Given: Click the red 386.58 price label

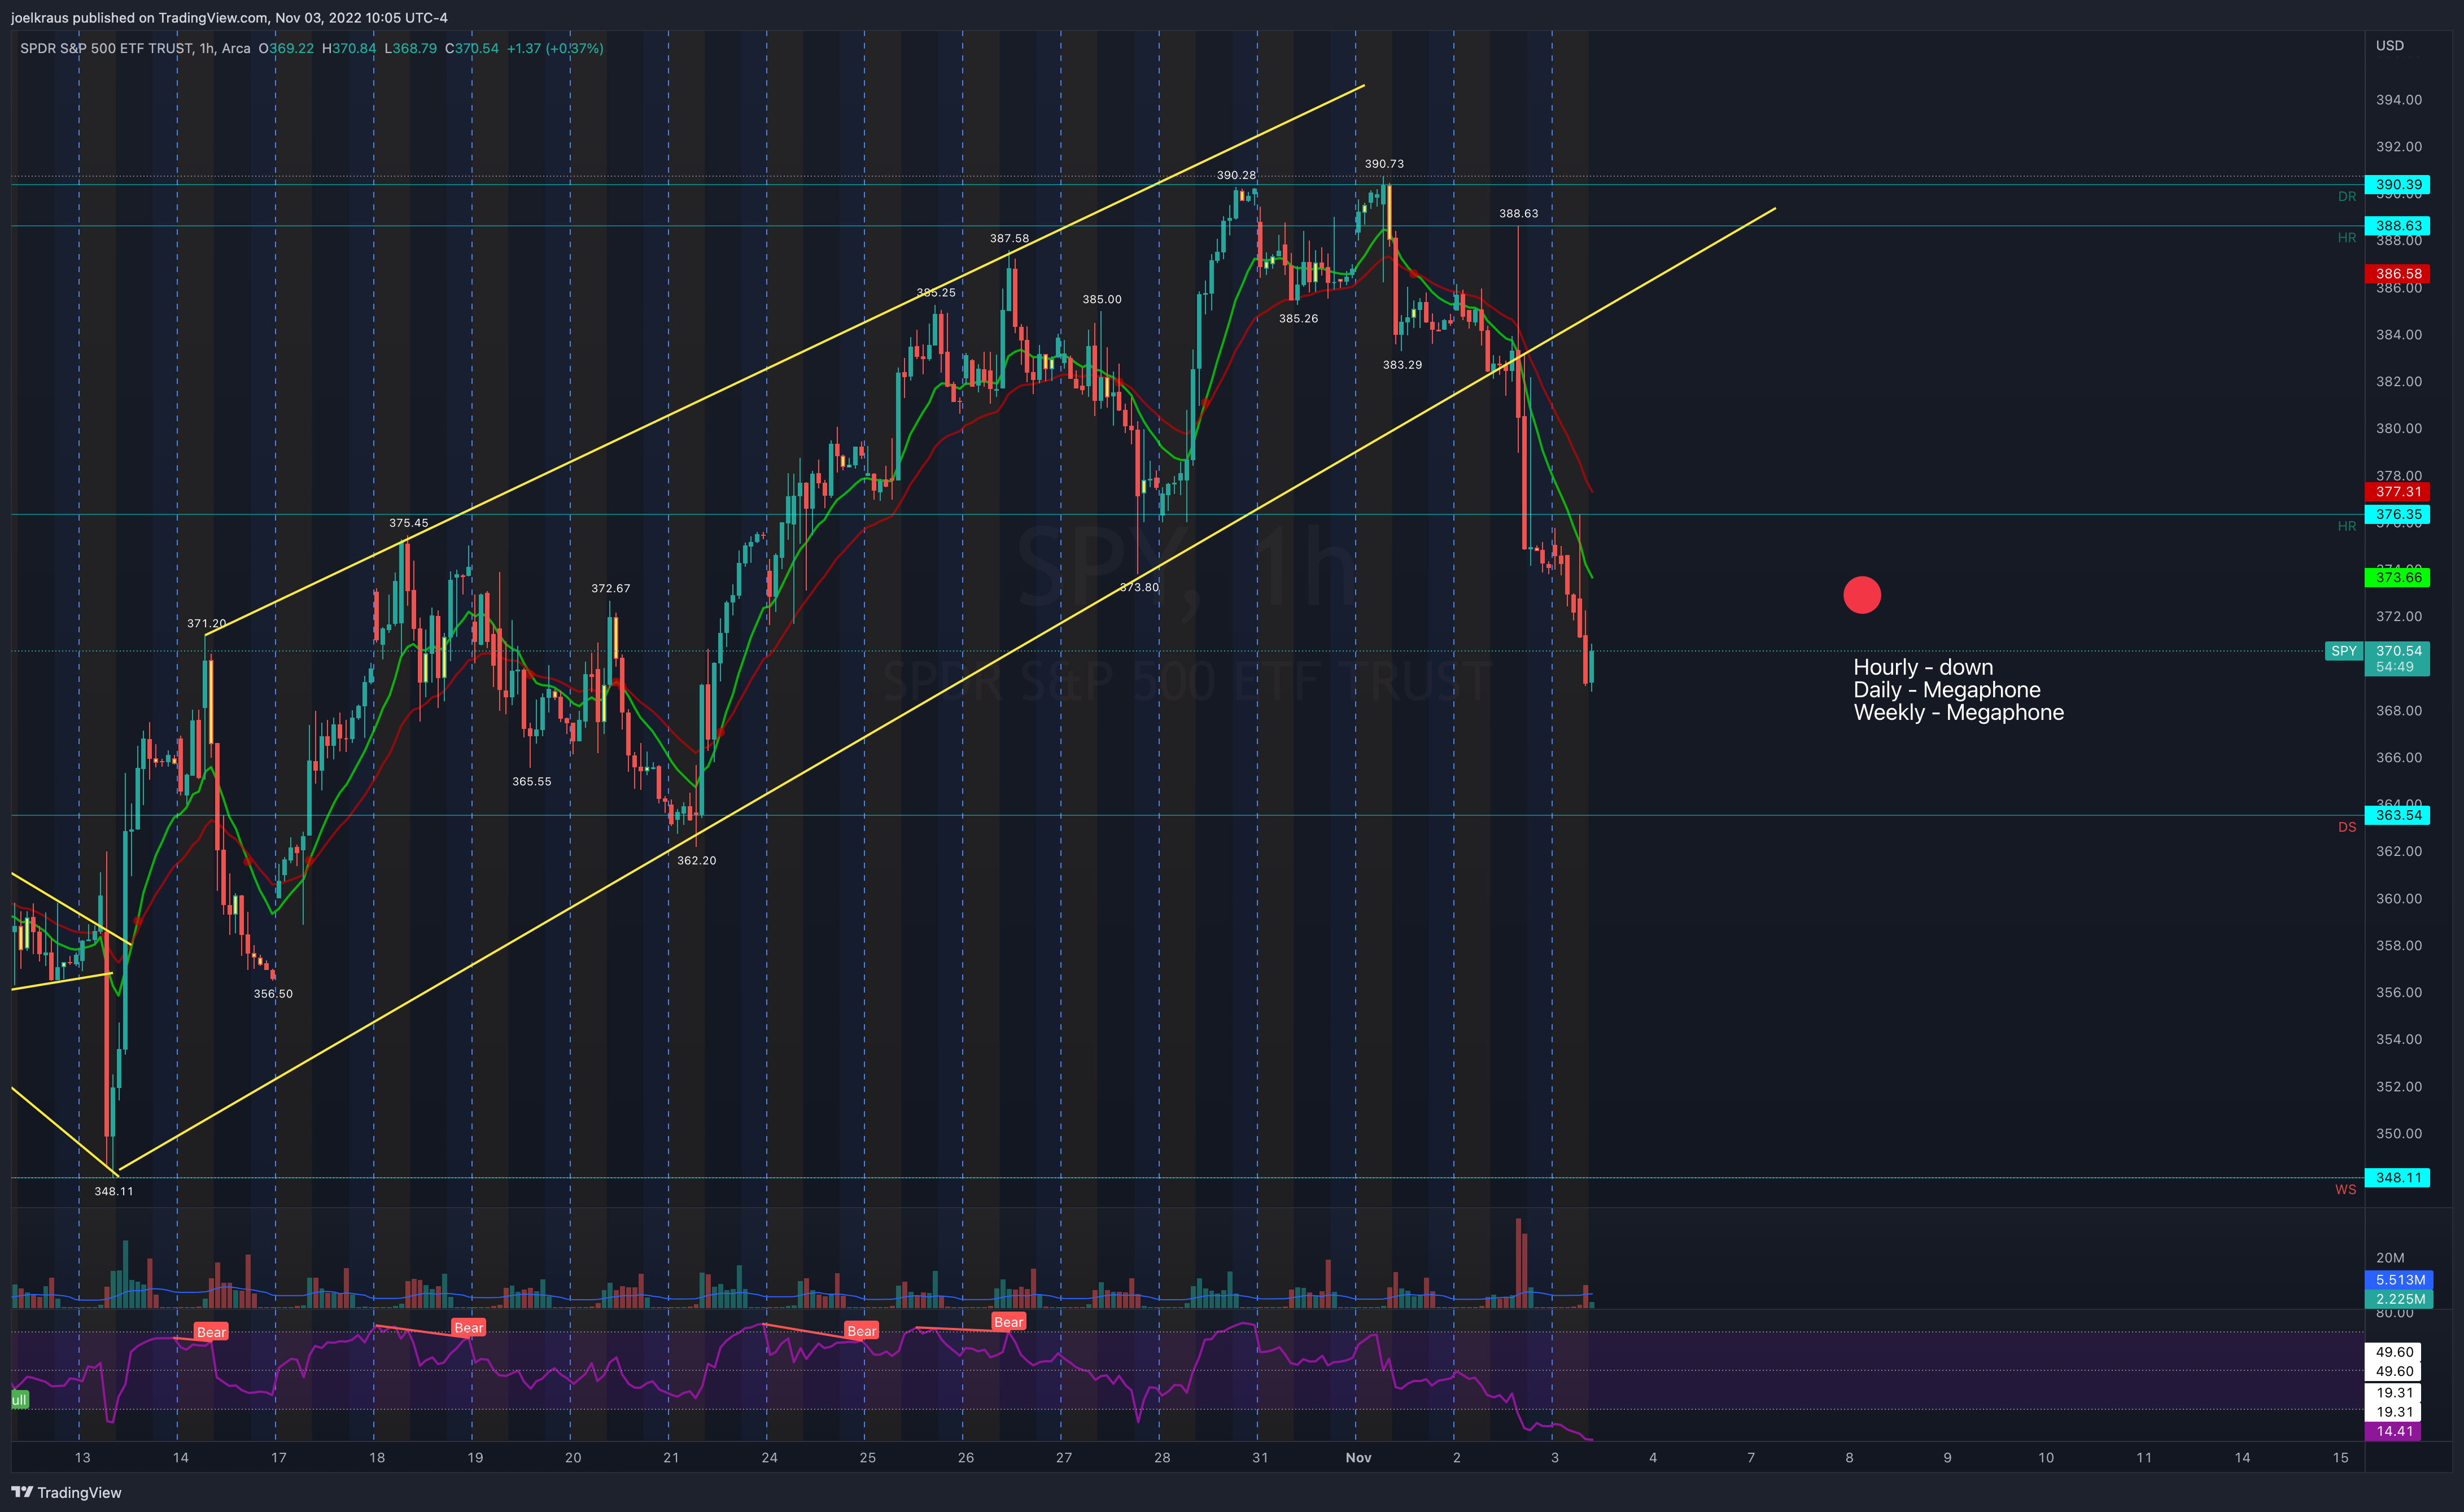Looking at the screenshot, I should point(2398,273).
